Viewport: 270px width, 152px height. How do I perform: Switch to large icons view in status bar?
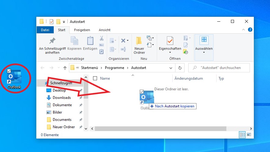(249, 135)
